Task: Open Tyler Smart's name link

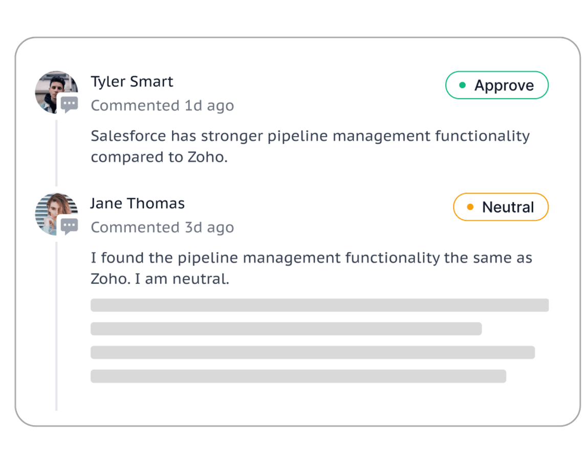Action: 132,81
